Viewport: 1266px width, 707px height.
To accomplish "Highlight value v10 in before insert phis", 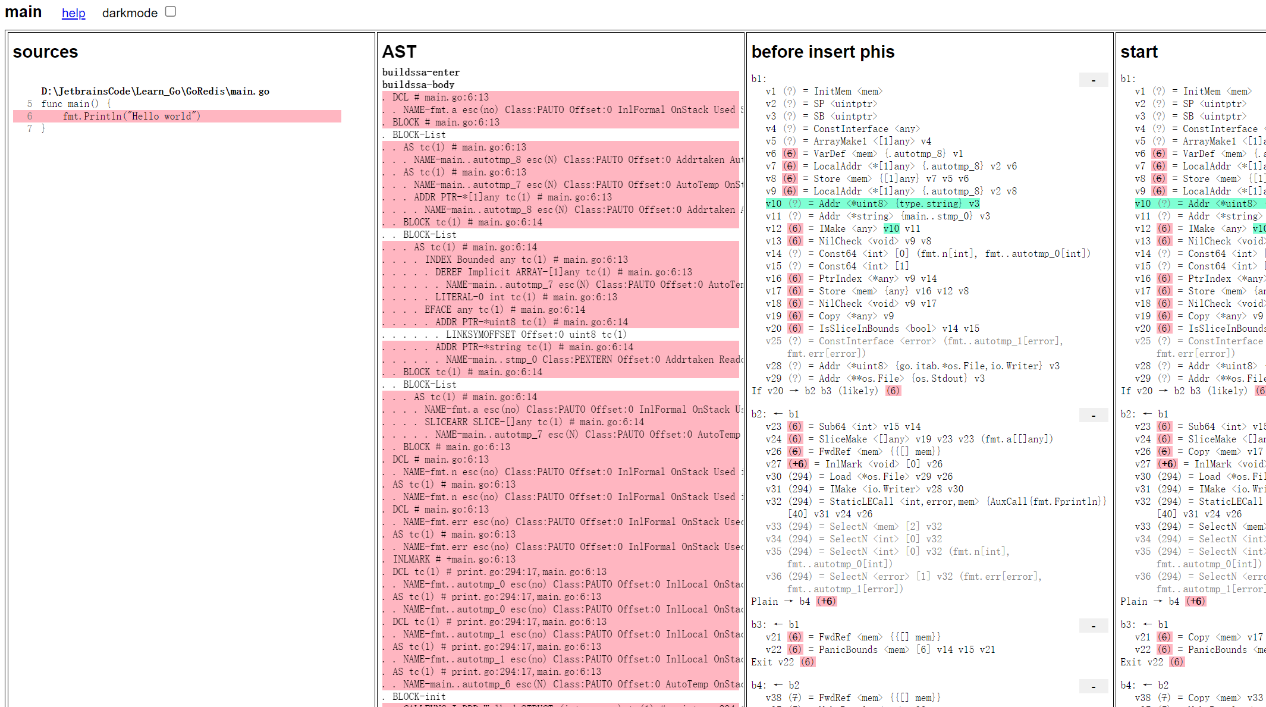I will click(773, 203).
